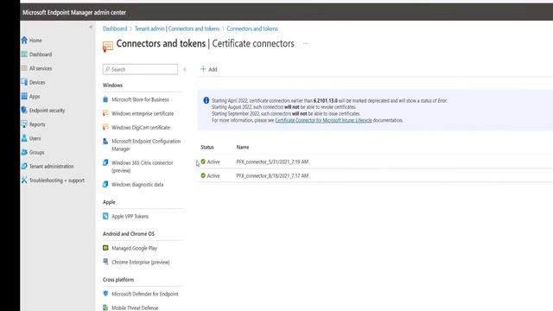Viewport: 553px width, 311px height.
Task: Open Certificate Connector for Microsoft Intune Lifecycle link
Action: pos(323,120)
